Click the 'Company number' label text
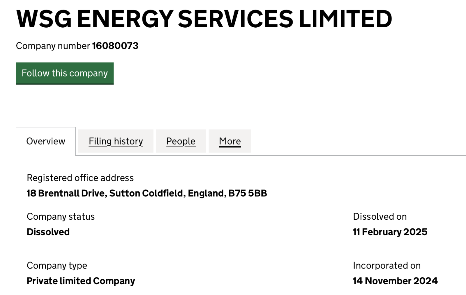This screenshot has height=295, width=466. tap(53, 46)
